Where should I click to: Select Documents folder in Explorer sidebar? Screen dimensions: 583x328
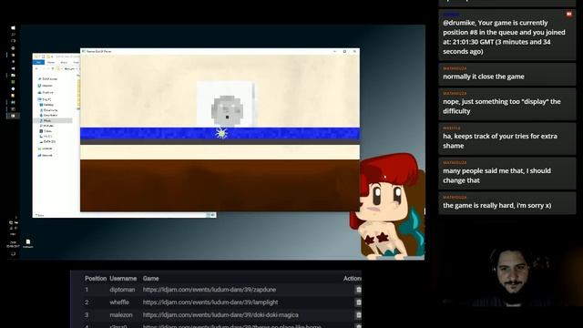(x=48, y=110)
